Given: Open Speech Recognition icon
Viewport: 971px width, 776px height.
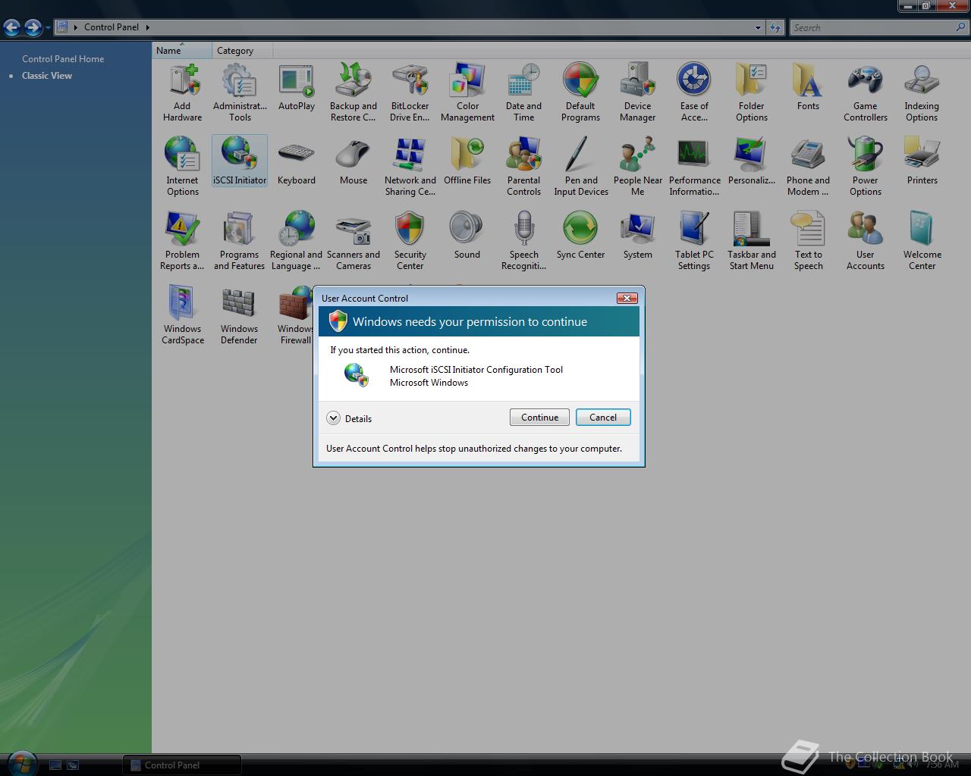Looking at the screenshot, I should click(x=524, y=241).
